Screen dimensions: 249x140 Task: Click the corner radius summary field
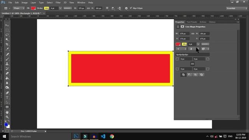pos(193,54)
